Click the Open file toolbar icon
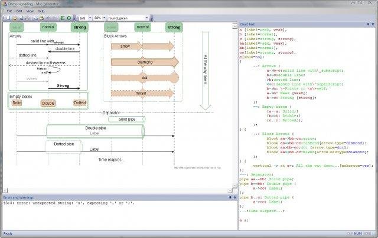The height and width of the screenshot is (238, 378). point(15,18)
